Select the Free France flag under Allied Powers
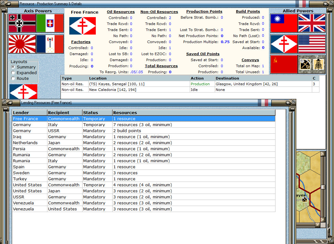 [284, 44]
